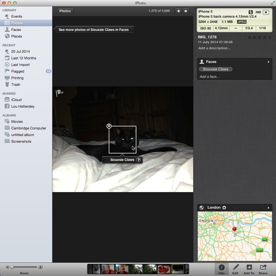Click the large zoom-in photo icon

pos(41,267)
